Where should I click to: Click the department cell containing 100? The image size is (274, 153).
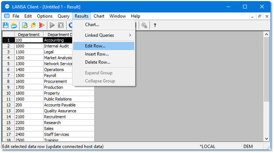click(29, 40)
